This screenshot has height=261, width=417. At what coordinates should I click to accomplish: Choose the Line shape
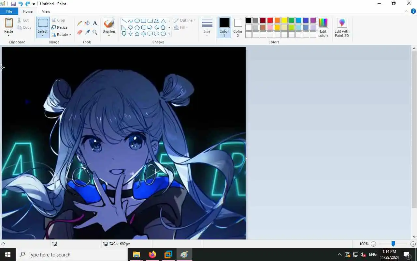point(124,21)
